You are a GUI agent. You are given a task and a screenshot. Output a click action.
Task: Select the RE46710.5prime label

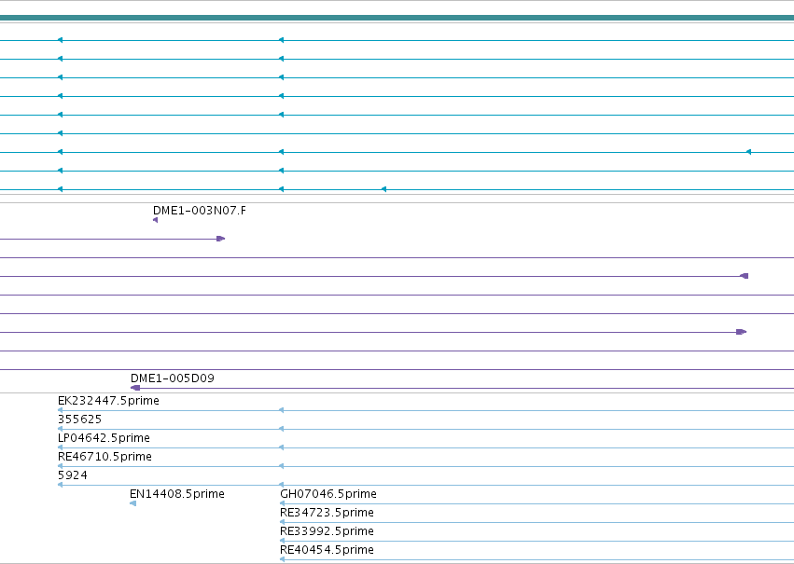tap(104, 457)
